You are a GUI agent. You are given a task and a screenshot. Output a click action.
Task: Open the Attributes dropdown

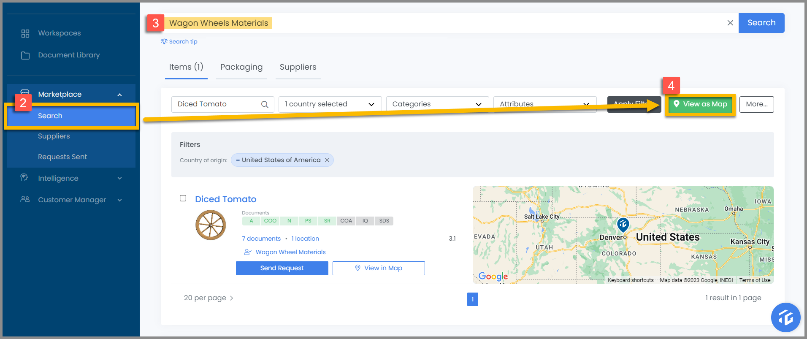tap(545, 104)
